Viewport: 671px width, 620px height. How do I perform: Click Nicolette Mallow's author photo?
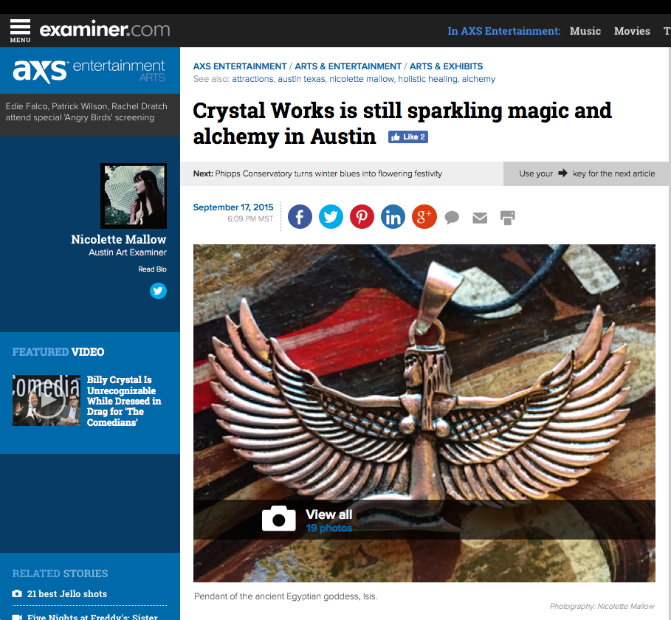click(x=134, y=196)
